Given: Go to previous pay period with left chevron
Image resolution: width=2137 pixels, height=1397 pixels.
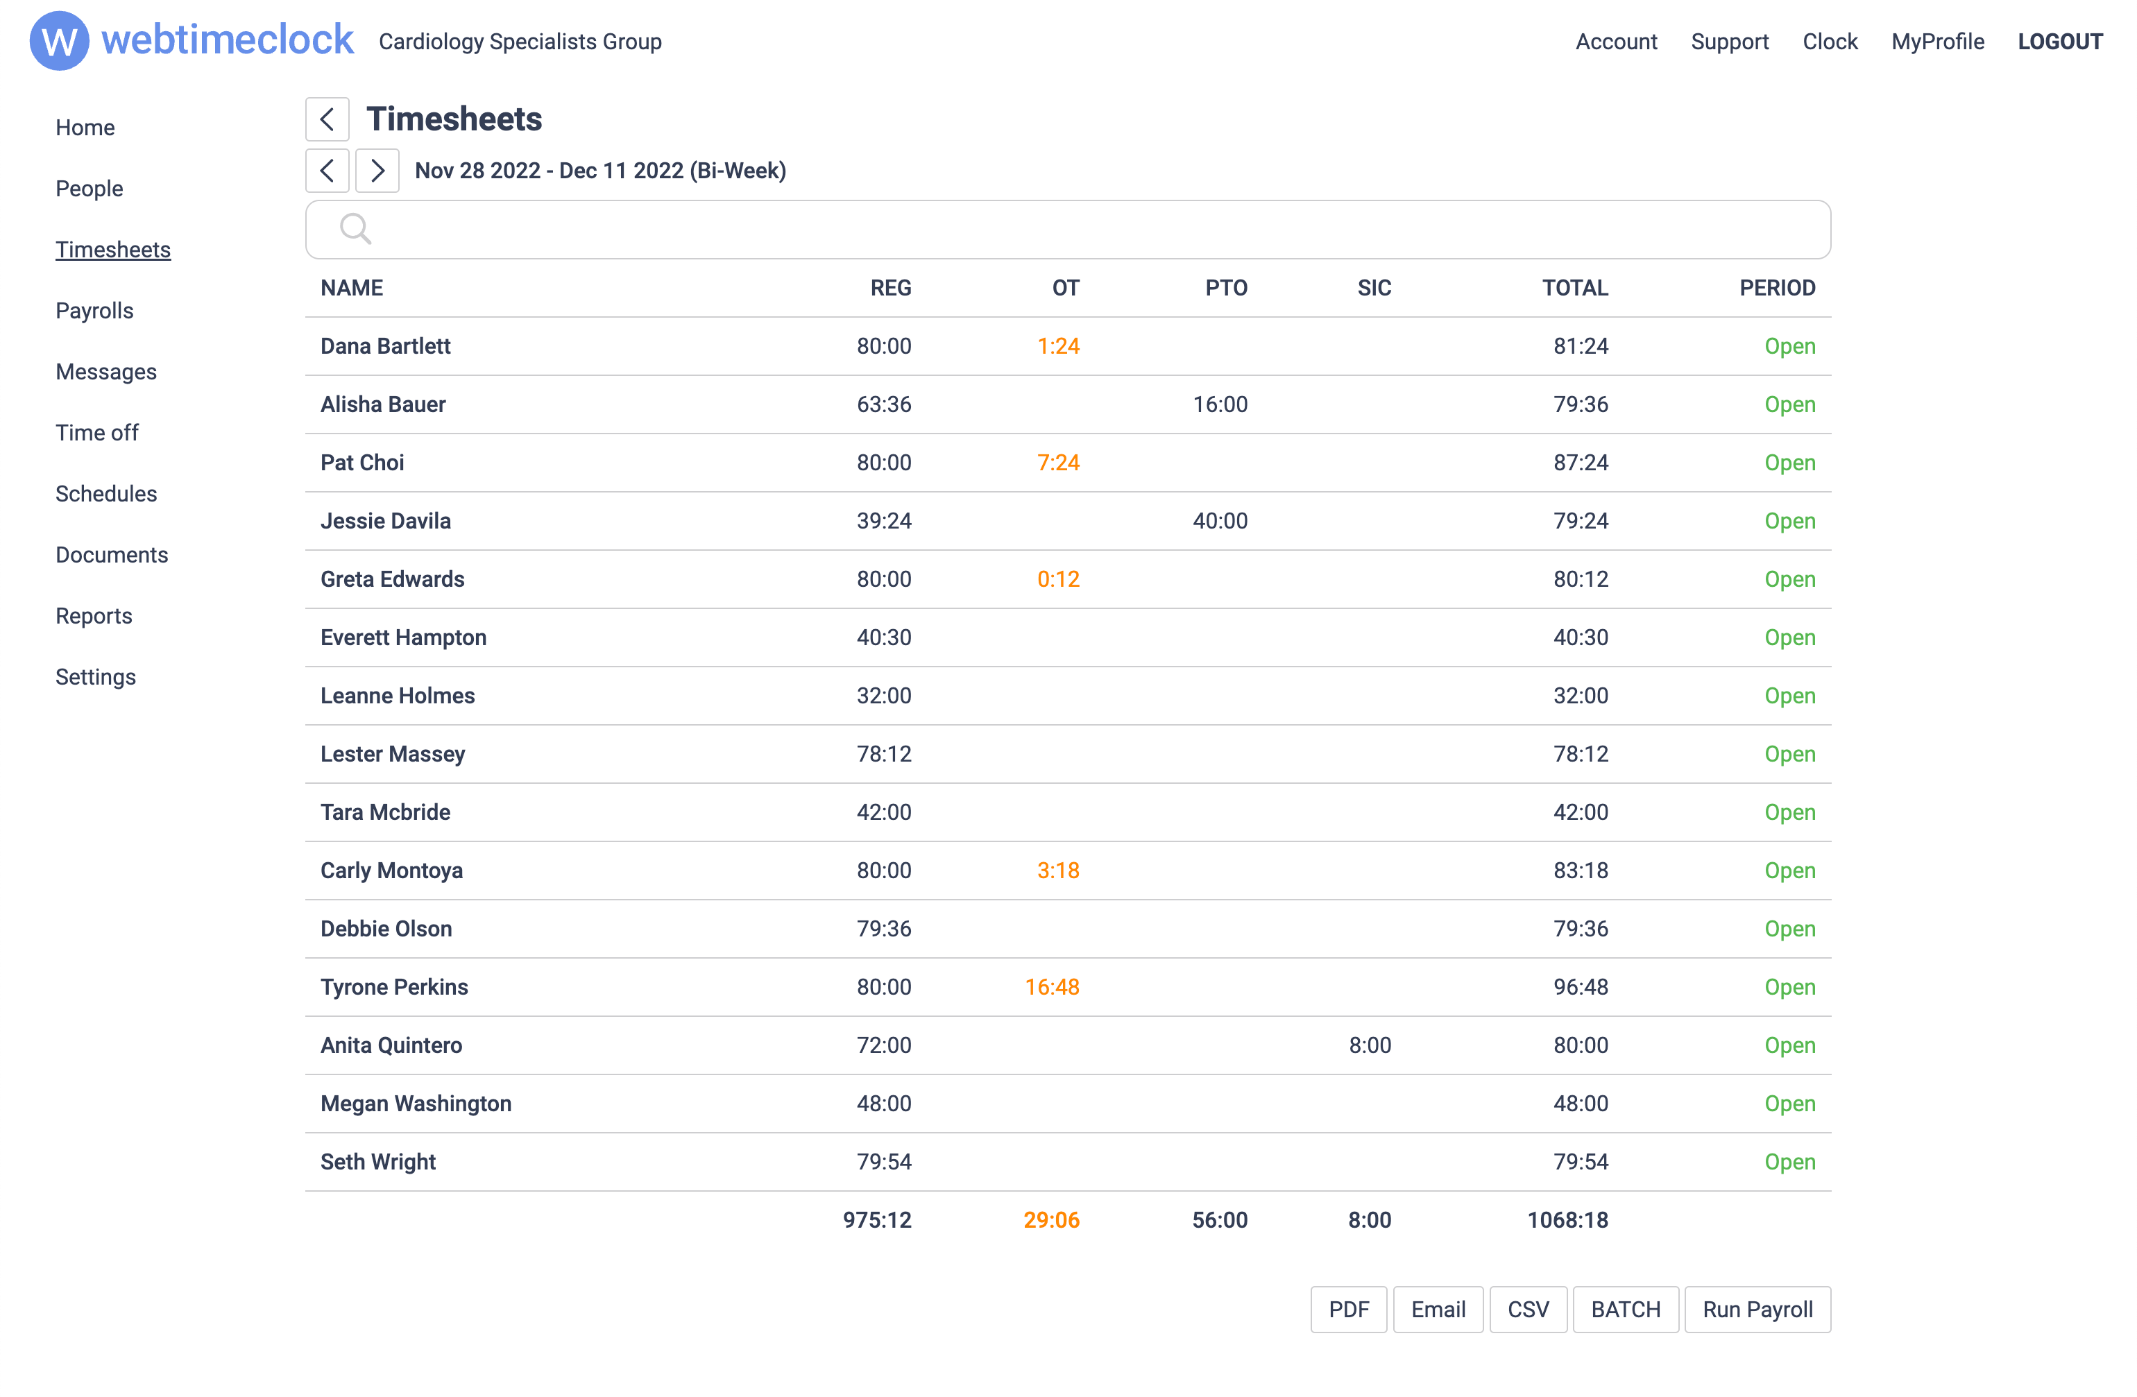Looking at the screenshot, I should coord(327,171).
